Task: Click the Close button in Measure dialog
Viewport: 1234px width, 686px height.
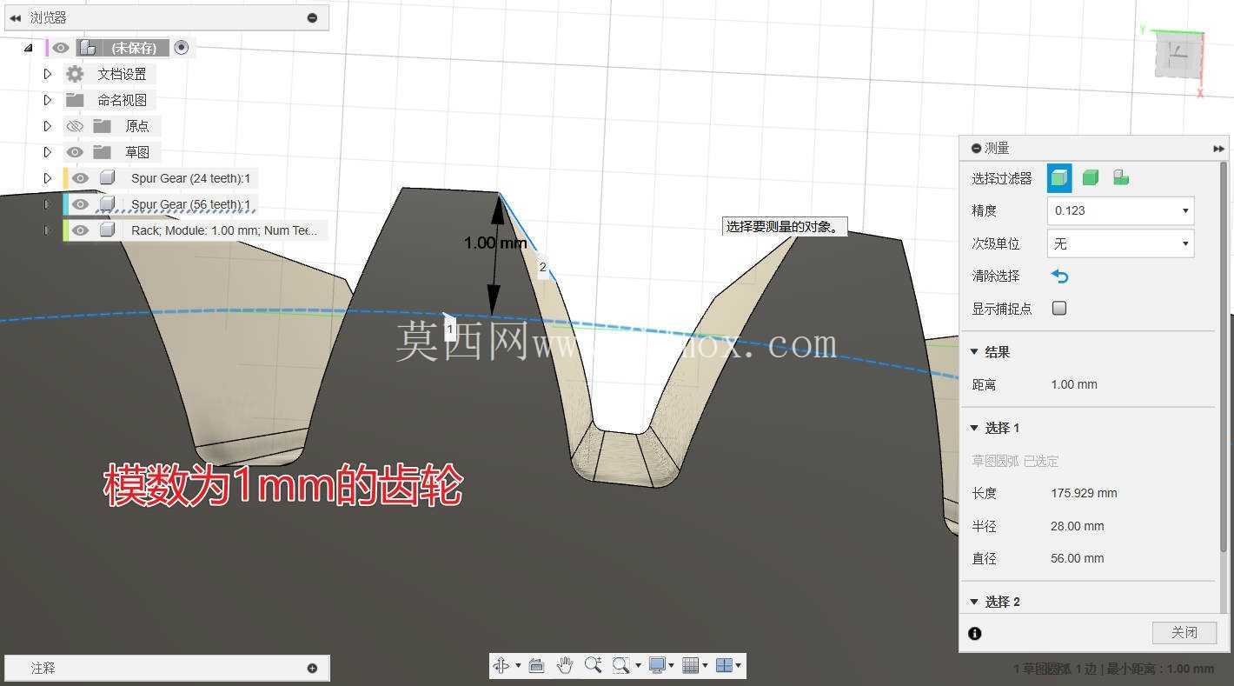Action: click(x=1184, y=633)
